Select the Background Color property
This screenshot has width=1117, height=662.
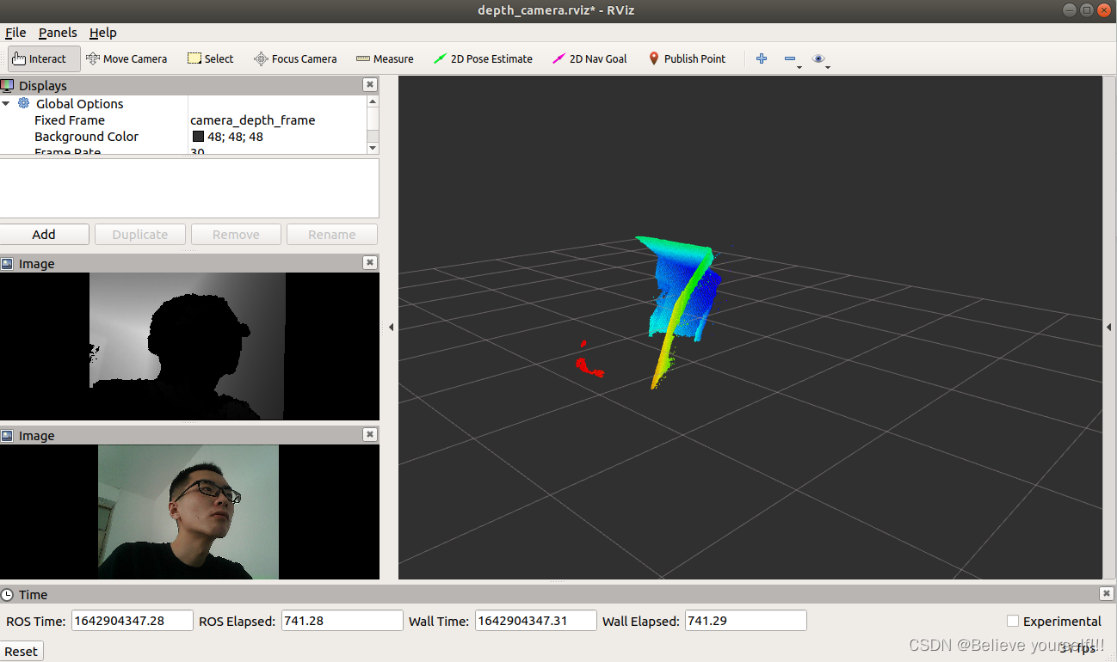click(86, 137)
